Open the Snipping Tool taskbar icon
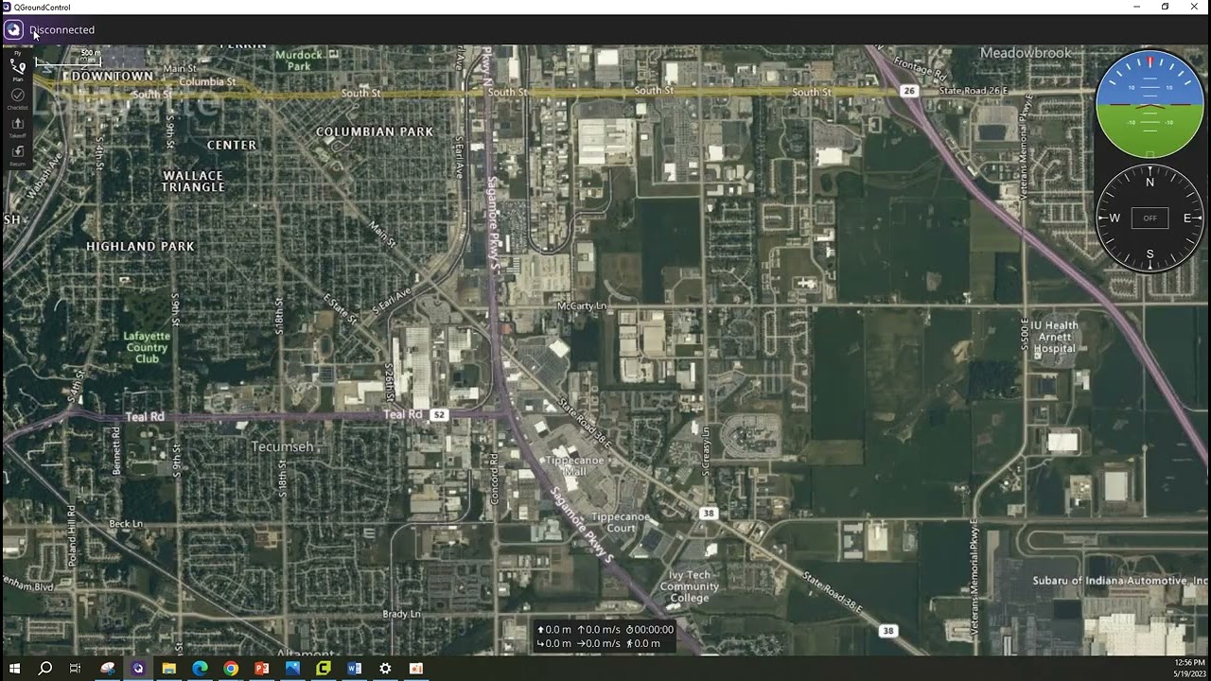Viewport: 1211px width, 681px height. click(x=108, y=669)
